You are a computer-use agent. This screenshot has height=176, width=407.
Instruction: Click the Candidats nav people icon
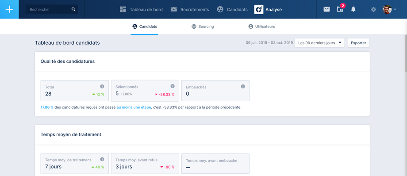click(x=220, y=10)
